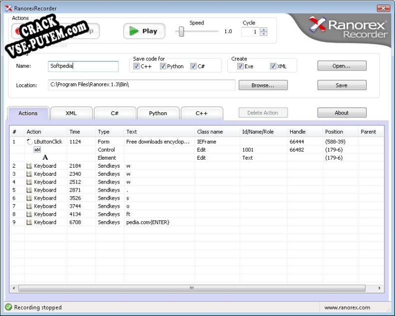Image resolution: width=395 pixels, height=316 pixels.
Task: Click the Keyboard icon at time 3744
Action: pyautogui.click(x=29, y=206)
